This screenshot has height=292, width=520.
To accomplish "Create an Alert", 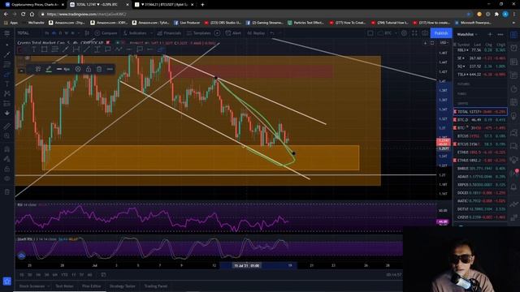I will 233,33.
